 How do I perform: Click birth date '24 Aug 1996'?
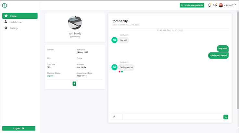coord(82,52)
